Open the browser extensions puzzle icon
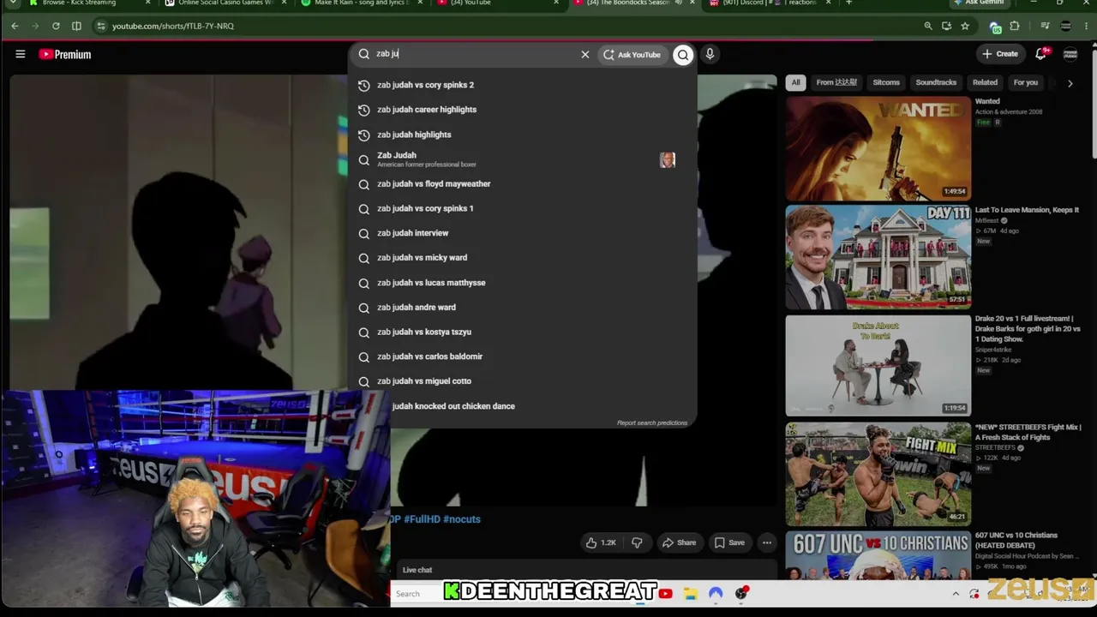 click(x=1015, y=26)
